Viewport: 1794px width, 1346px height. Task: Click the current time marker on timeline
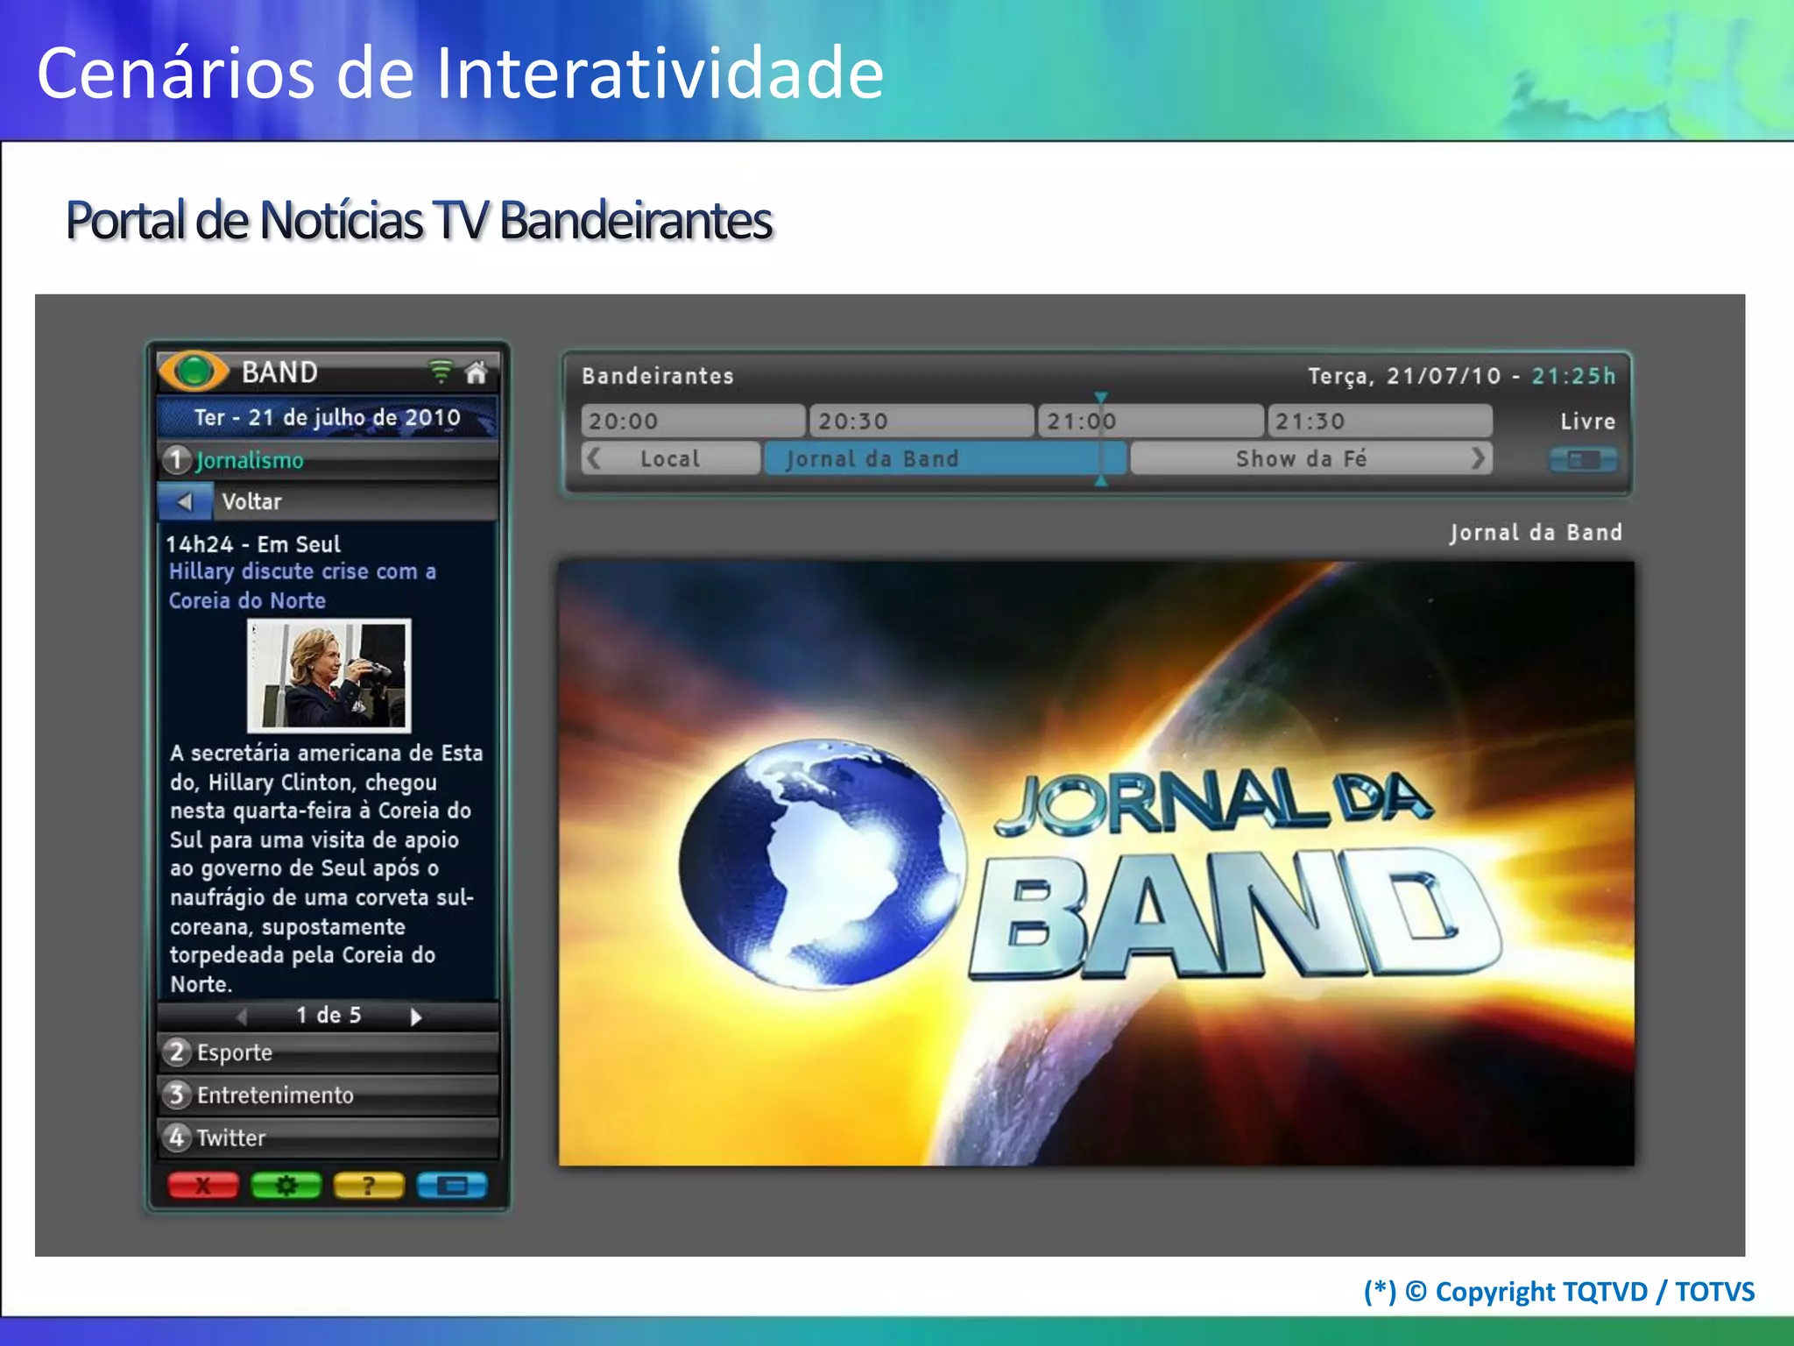[x=1101, y=438]
